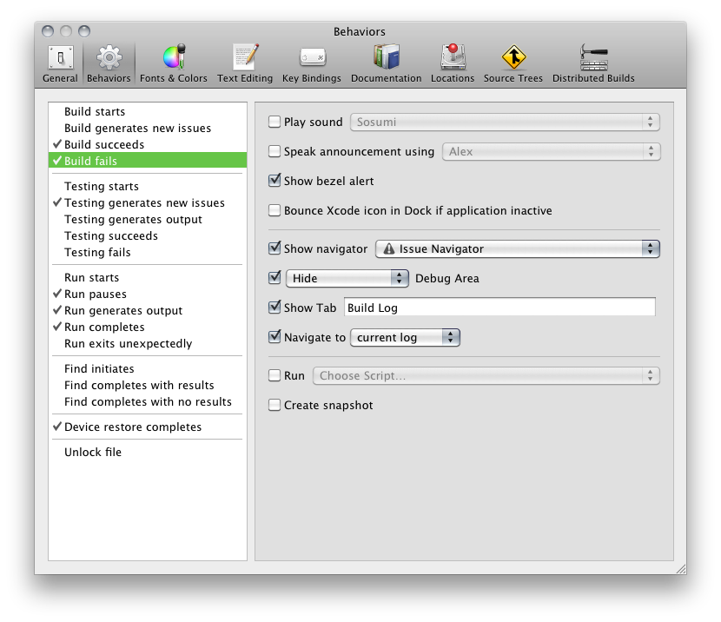Open the current log dropdown
This screenshot has width=721, height=622.
pos(405,337)
